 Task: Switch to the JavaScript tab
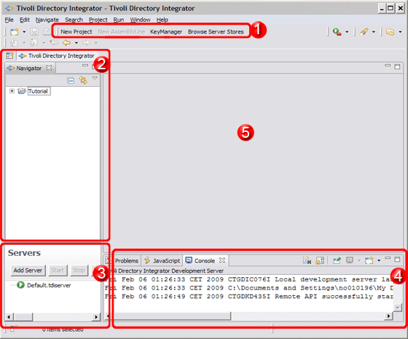pos(162,261)
